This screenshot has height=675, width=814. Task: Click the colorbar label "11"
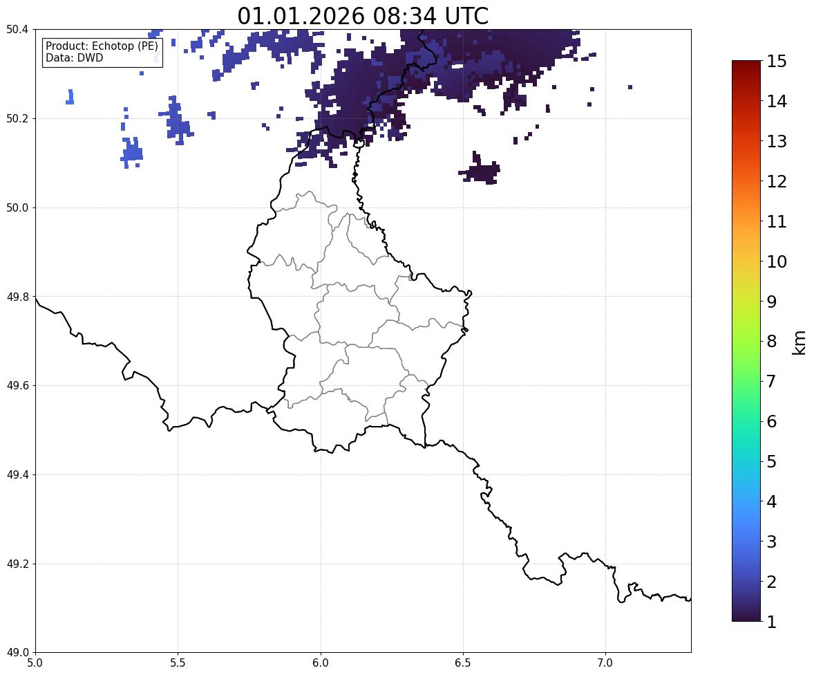click(777, 221)
